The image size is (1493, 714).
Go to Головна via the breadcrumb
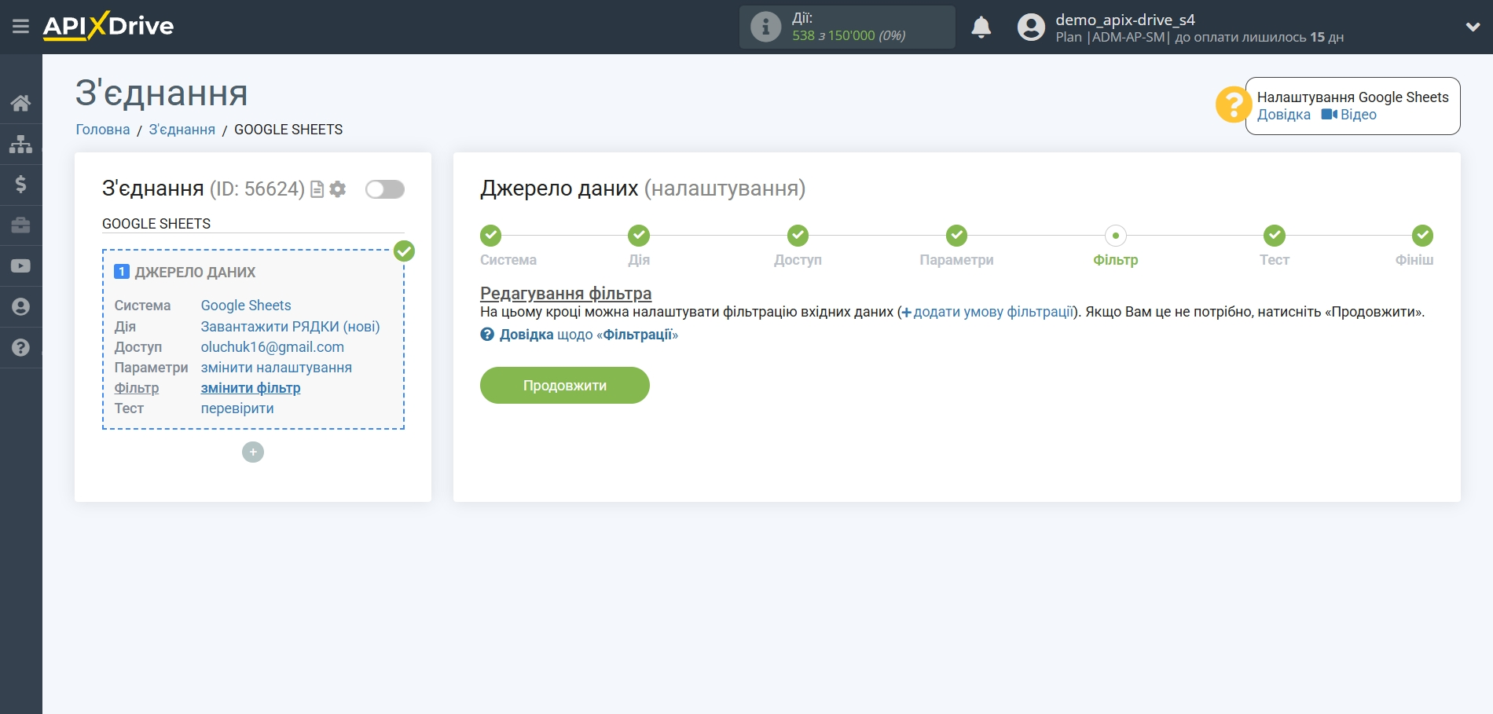(101, 129)
